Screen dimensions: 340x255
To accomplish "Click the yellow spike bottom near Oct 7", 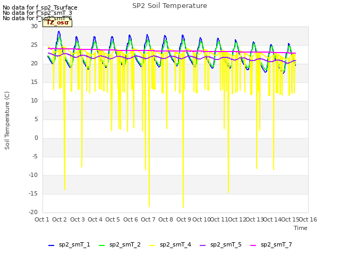I will point(149,206).
